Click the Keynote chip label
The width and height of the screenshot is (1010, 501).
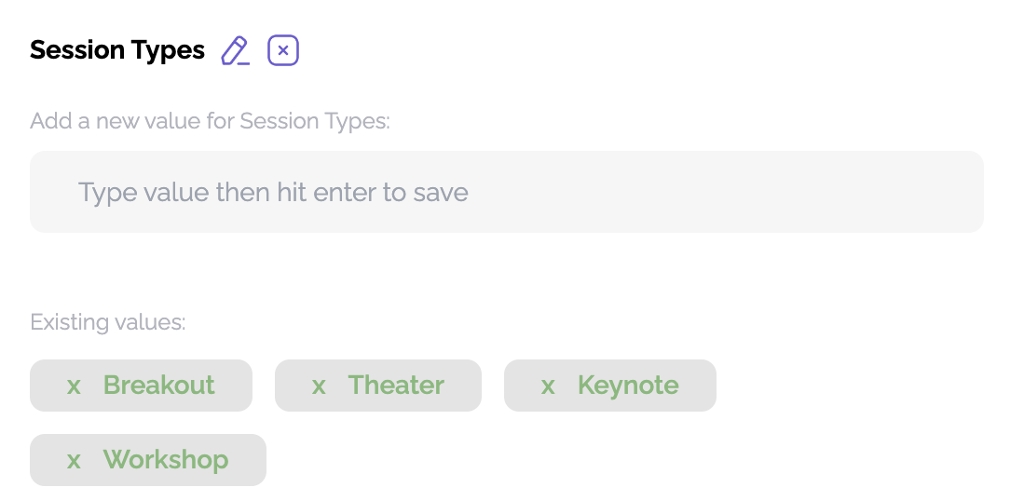[x=628, y=386]
